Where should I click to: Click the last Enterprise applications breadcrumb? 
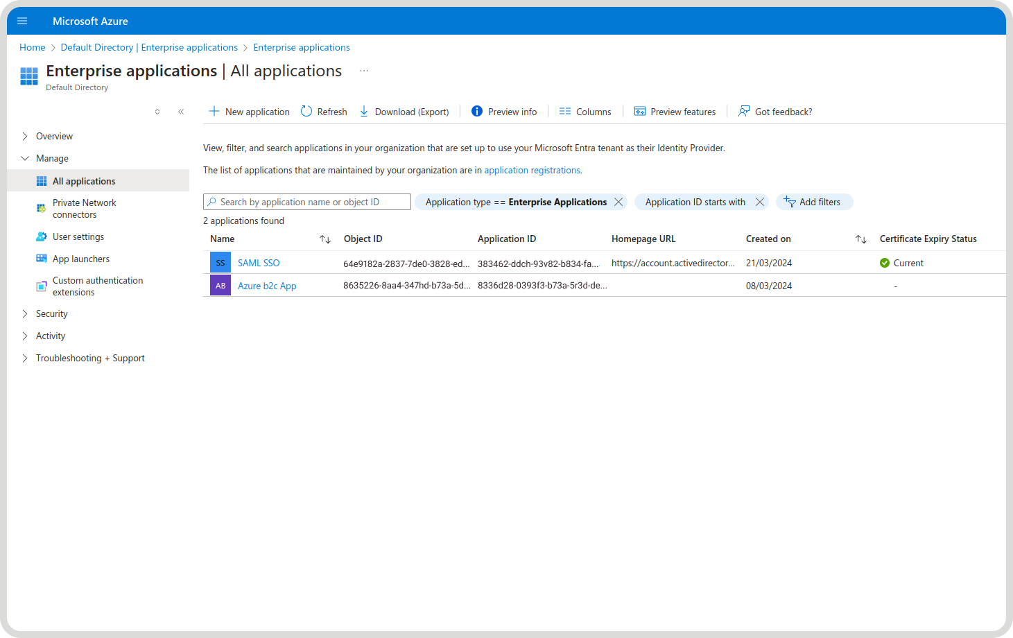point(302,47)
